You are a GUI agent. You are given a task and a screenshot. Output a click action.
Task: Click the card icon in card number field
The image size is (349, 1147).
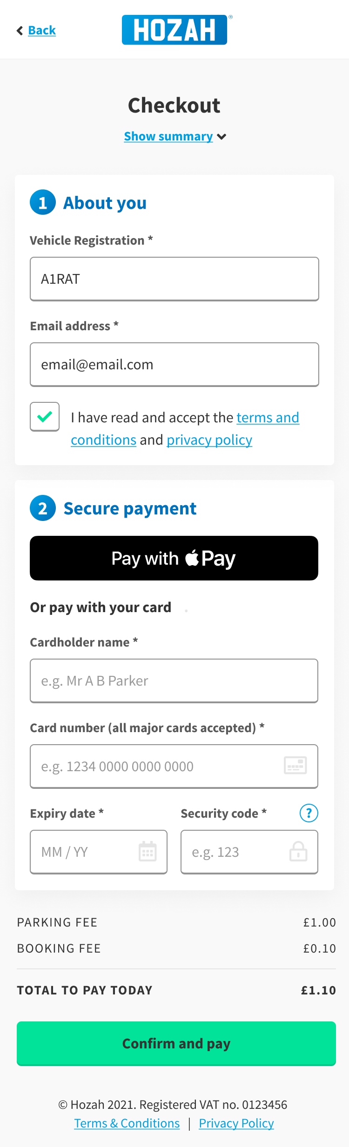[295, 766]
